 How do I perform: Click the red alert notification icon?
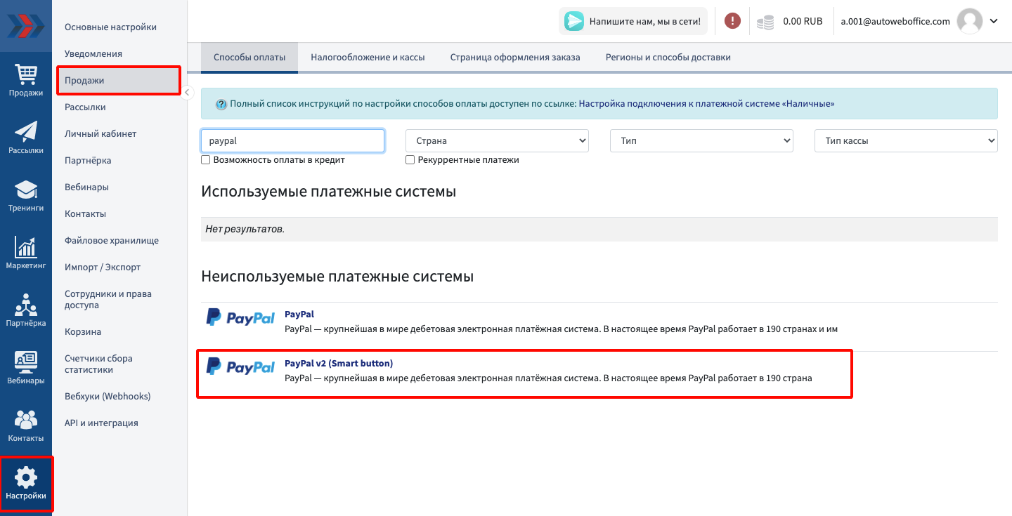[732, 21]
